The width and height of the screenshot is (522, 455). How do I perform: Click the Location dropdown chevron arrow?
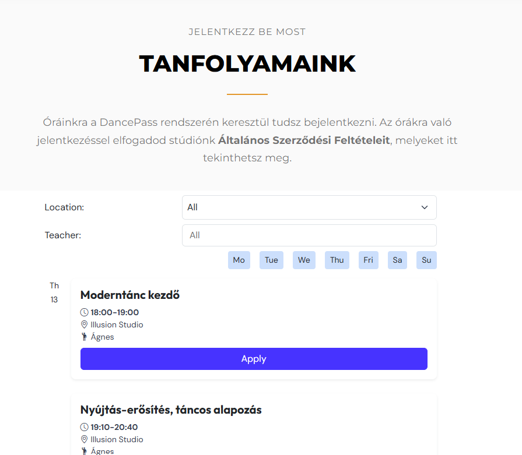425,207
